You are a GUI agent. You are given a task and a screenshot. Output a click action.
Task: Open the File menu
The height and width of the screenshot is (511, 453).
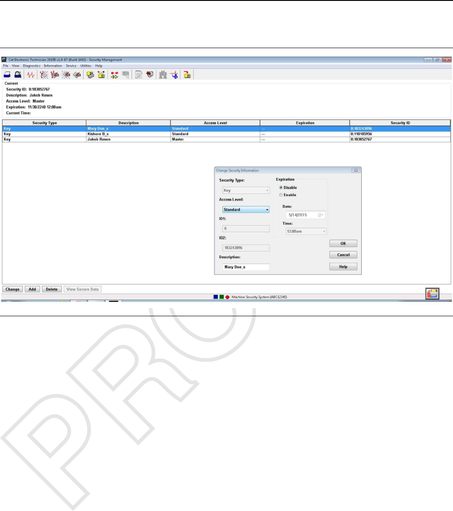pos(5,66)
